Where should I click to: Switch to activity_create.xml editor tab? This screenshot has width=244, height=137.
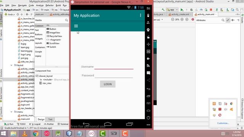point(180,14)
